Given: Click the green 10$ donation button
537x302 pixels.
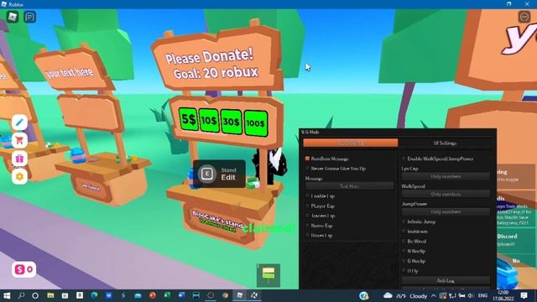Looking at the screenshot, I should [209, 121].
